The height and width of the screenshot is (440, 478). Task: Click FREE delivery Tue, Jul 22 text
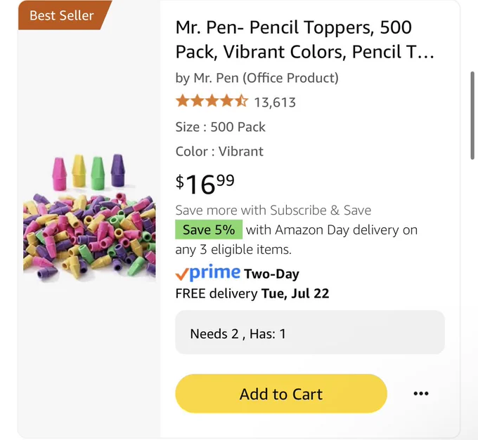(252, 293)
